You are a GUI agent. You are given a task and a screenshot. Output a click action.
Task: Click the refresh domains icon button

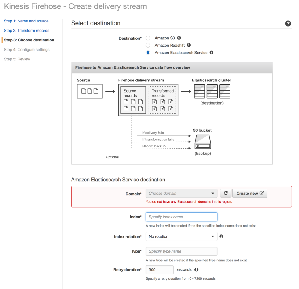(x=226, y=193)
